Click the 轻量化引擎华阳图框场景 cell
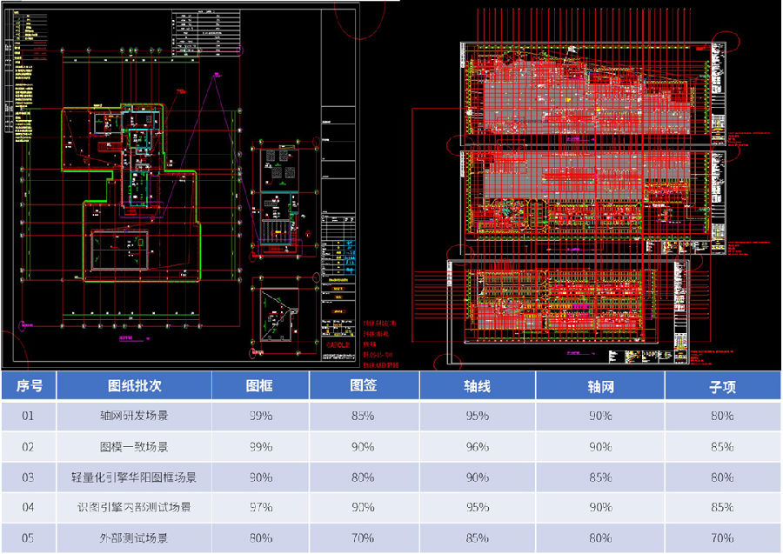The width and height of the screenshot is (783, 554). click(x=134, y=477)
